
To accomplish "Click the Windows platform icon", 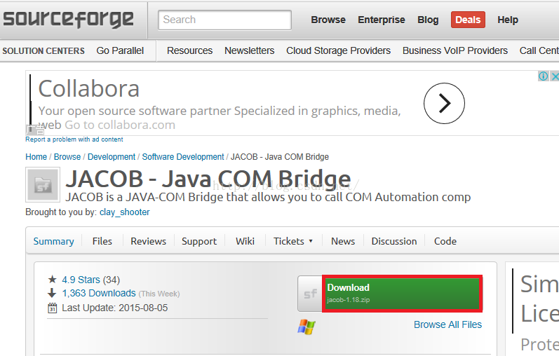I will (307, 327).
